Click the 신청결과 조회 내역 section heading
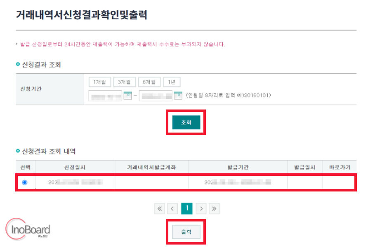 click(49, 151)
